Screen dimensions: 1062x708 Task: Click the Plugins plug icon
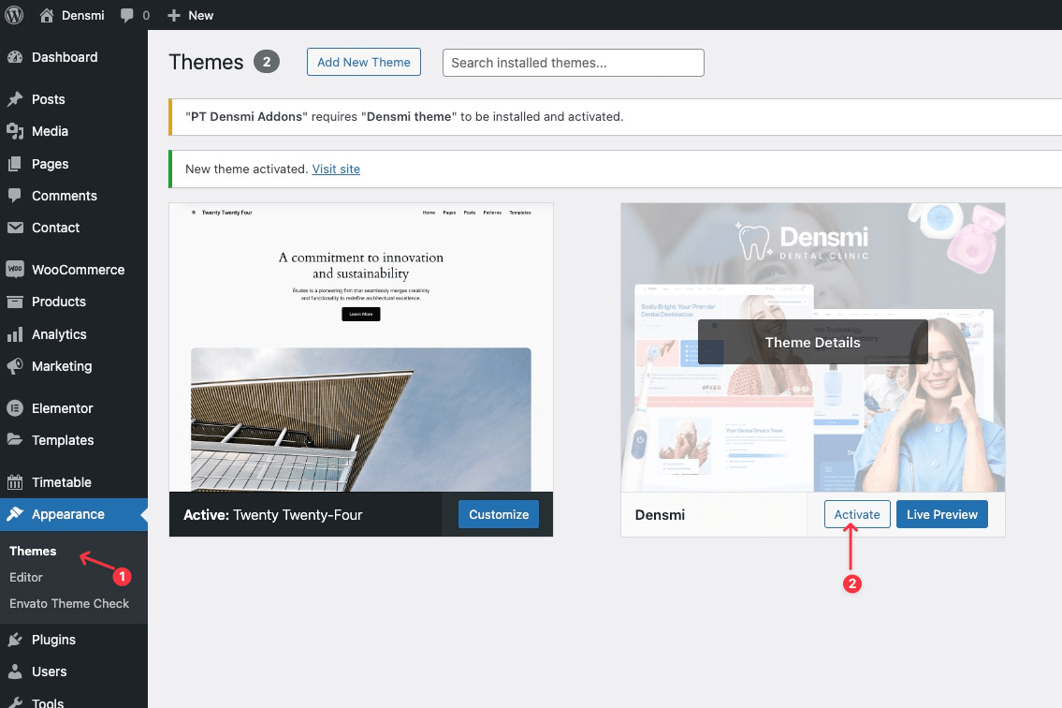pos(15,640)
